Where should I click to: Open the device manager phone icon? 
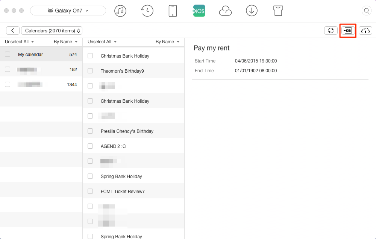tap(173, 11)
